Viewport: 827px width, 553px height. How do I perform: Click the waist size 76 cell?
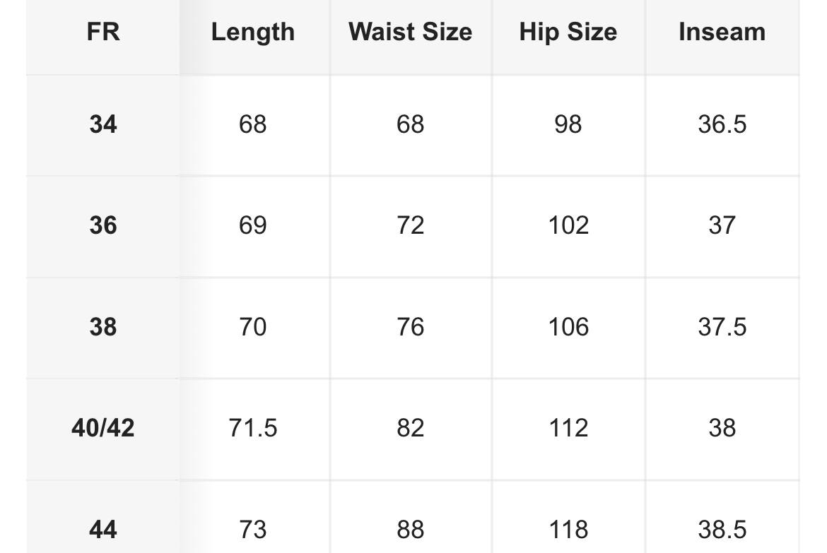pos(411,328)
